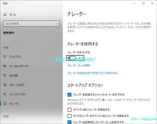This screenshot has width=157, height=124.
Task: Select the Narrator icon in the sidebar
Action: pyautogui.click(x=5, y=104)
